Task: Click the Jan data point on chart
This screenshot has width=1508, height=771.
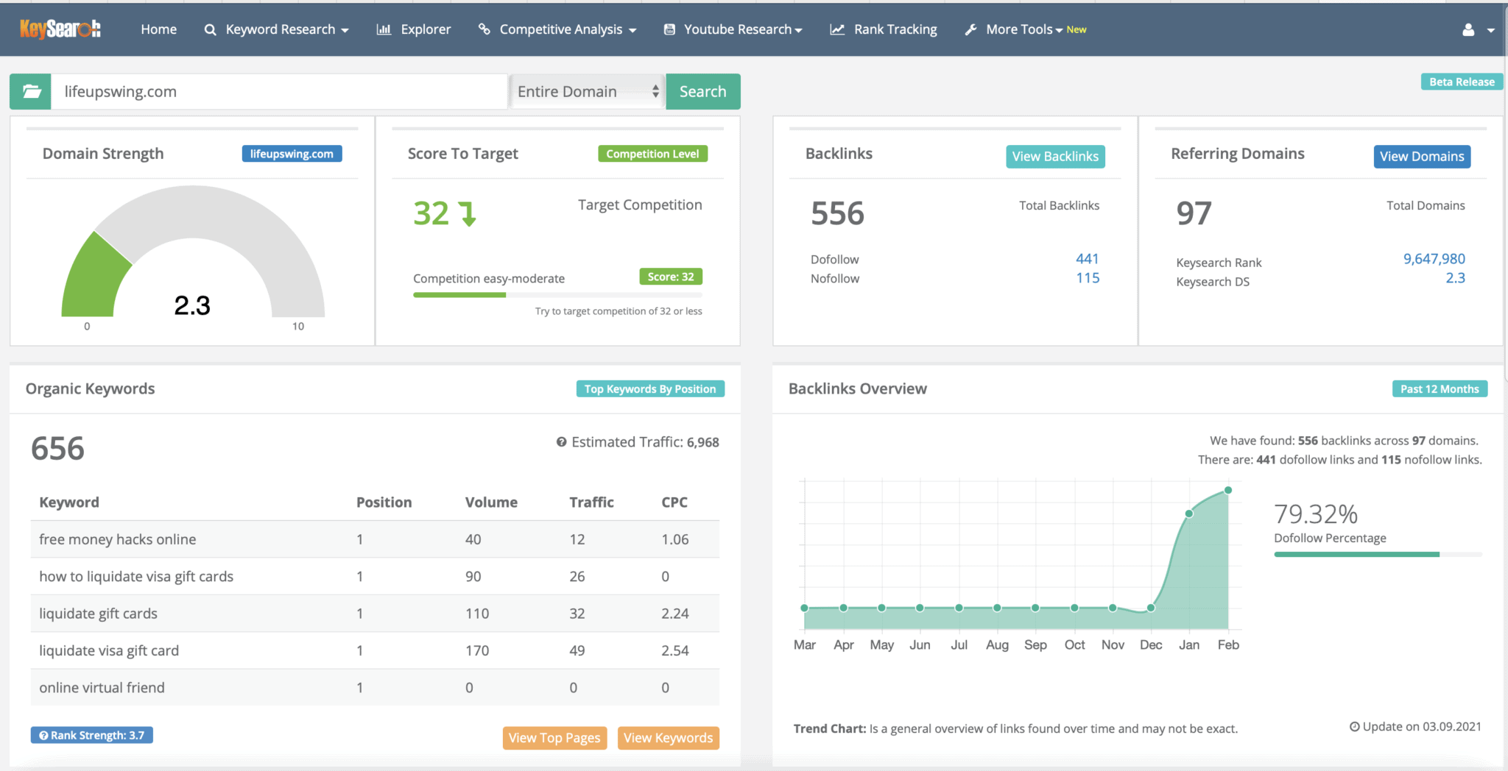Action: (x=1189, y=514)
